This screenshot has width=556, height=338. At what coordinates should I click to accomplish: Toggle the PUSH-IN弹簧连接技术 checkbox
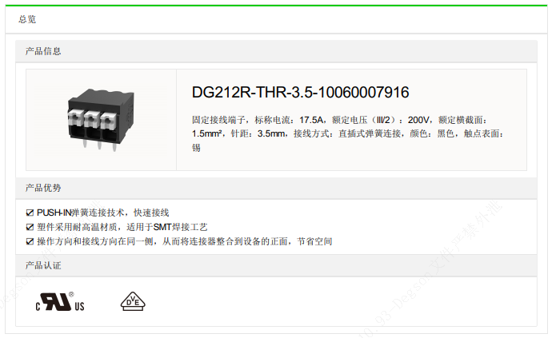(30, 213)
